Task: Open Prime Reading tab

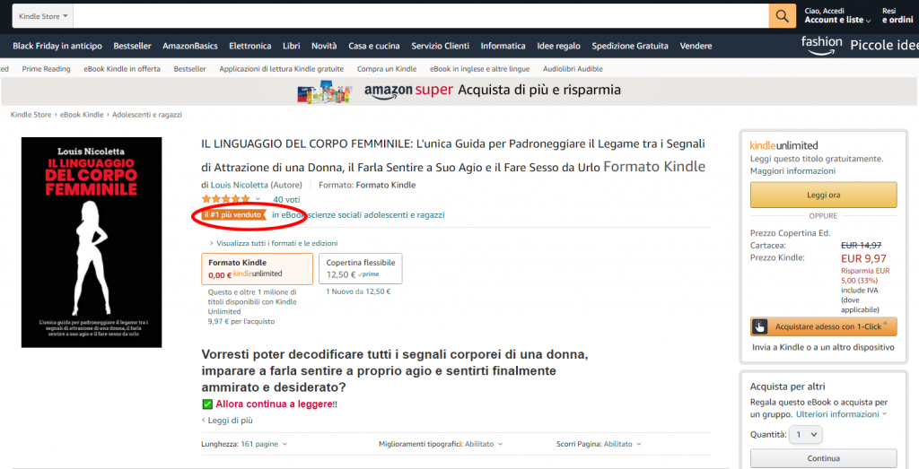Action: [x=47, y=69]
